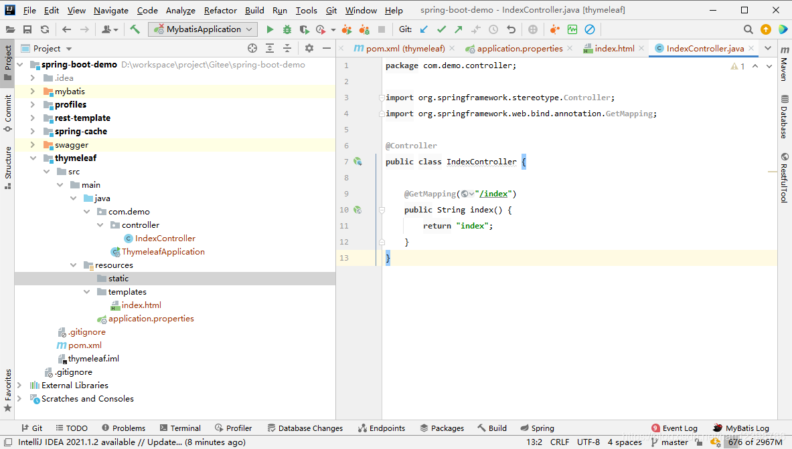The width and height of the screenshot is (792, 449).
Task: Click the Select Opened File target icon
Action: (x=252, y=48)
